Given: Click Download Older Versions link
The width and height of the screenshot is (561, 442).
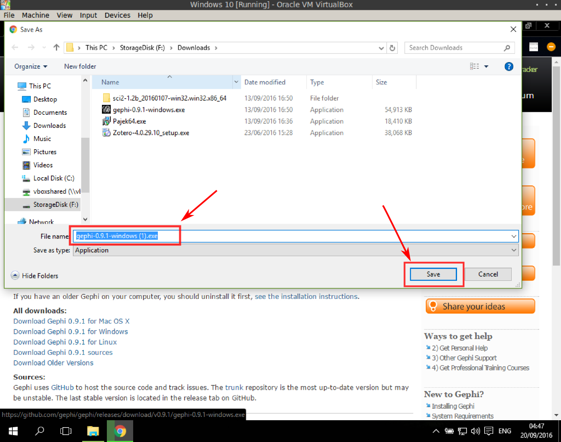Looking at the screenshot, I should [x=53, y=363].
